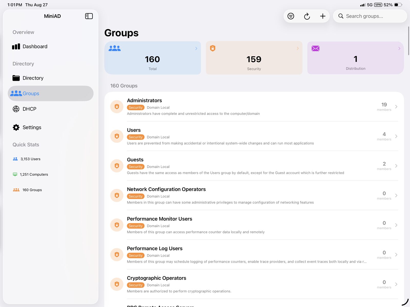Viewport: 410px width, 307px height.
Task: Click the 1,251 Computers quick stat
Action: tap(30, 174)
